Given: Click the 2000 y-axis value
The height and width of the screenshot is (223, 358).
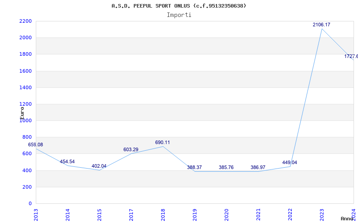Looking at the screenshot, I should [x=26, y=38].
